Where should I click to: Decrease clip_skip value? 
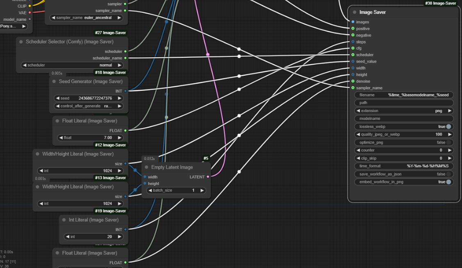pos(358,158)
